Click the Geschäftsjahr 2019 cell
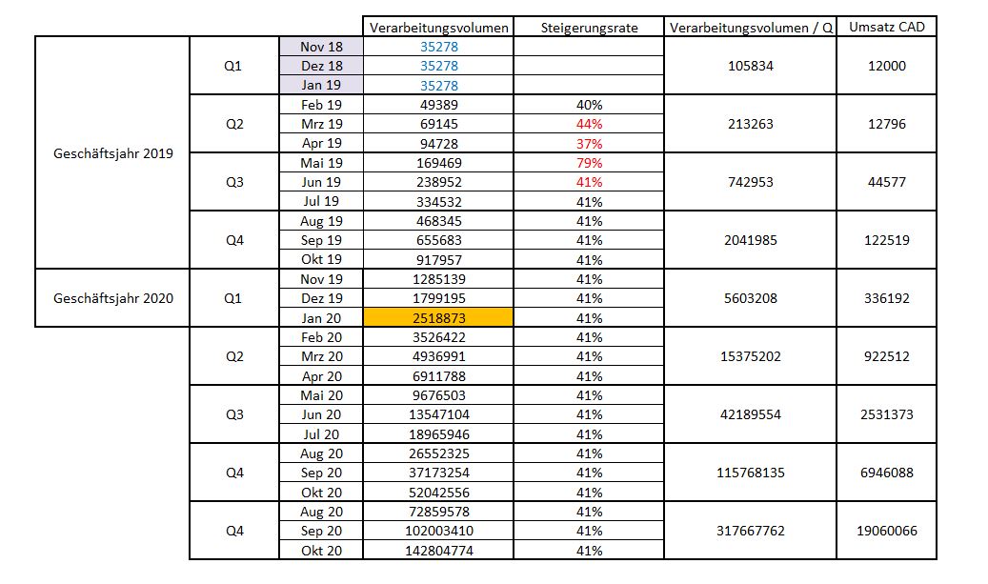Viewport: 988px width, 584px height. (x=113, y=152)
